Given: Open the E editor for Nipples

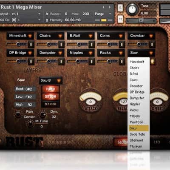Looking at the screenshot, I should click(x=92, y=62).
